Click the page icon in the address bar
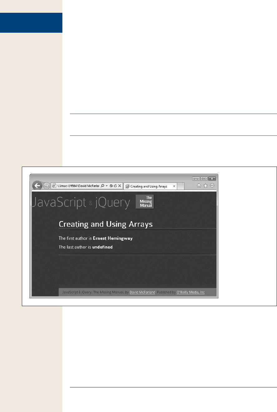This screenshot has width=277, height=412. tap(54, 186)
